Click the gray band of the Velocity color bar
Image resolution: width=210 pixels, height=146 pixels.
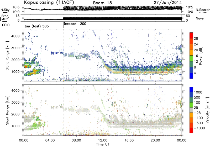click(x=191, y=110)
